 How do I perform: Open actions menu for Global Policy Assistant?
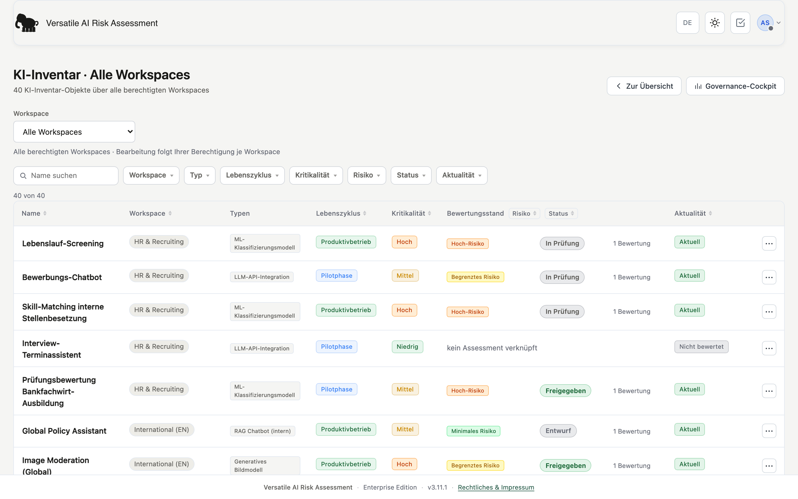coord(769,431)
